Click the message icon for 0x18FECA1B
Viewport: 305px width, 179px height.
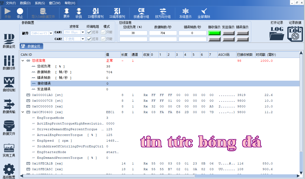pyautogui.click(x=28, y=163)
